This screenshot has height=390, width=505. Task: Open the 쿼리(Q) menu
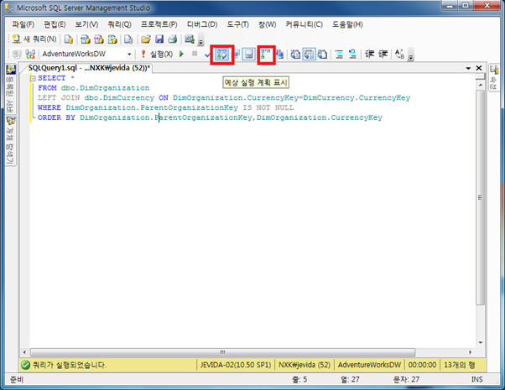(119, 24)
